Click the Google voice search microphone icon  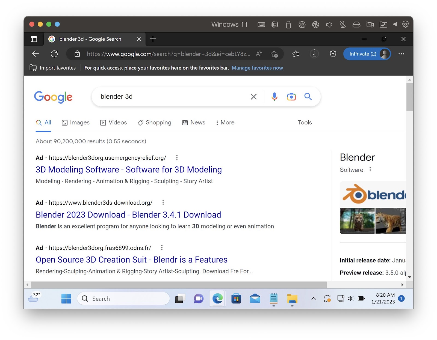point(274,97)
